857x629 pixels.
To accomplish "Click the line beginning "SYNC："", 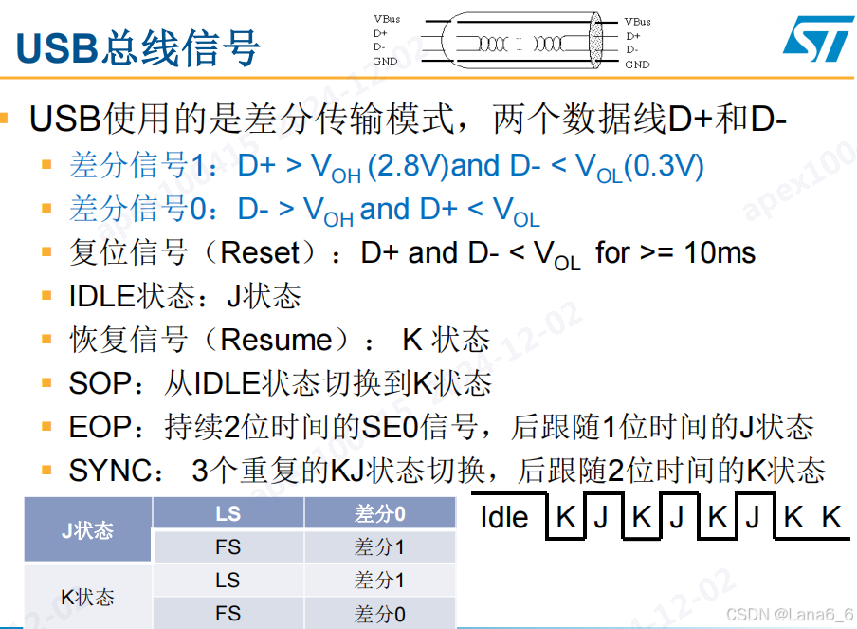I will [447, 471].
